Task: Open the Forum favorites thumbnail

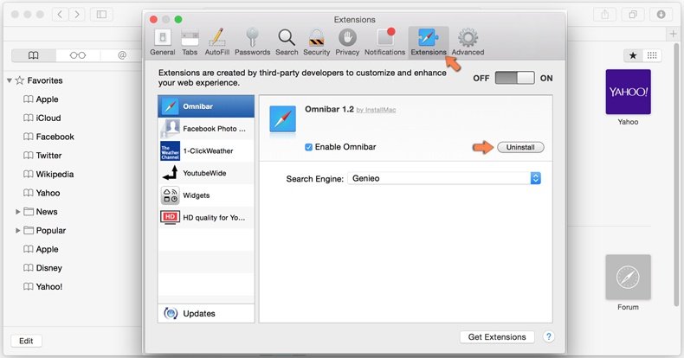Action: (x=629, y=277)
